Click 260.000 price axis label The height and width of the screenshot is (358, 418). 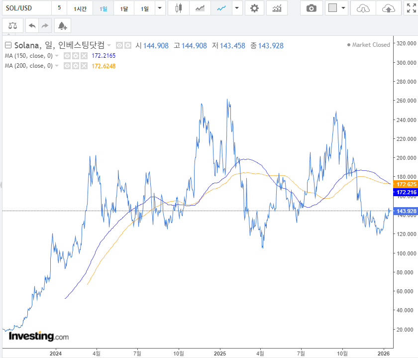pos(406,101)
